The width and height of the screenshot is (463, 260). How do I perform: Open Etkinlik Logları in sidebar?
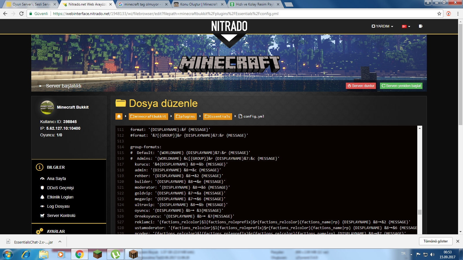pyautogui.click(x=60, y=197)
